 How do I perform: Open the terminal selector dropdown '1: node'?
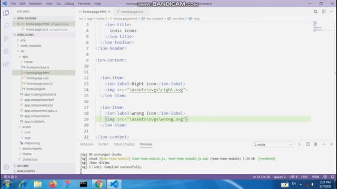point(273,144)
